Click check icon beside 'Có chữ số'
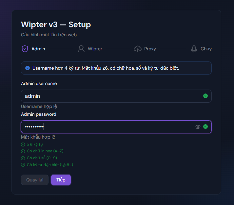 click(x=23, y=158)
